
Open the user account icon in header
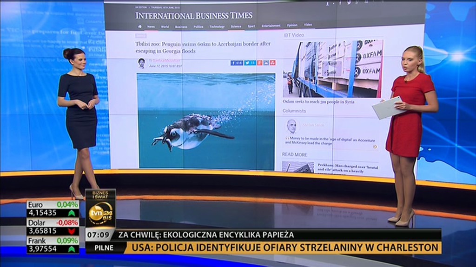point(327,4)
